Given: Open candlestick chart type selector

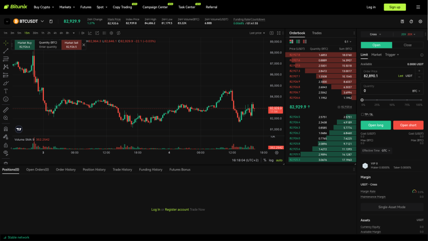Looking at the screenshot, I should coord(83,33).
